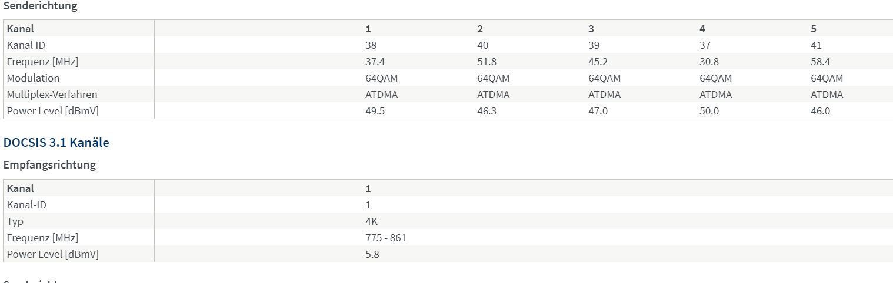Click the Multiplex-Verfahren row label
This screenshot has height=283, width=893.
tap(52, 95)
